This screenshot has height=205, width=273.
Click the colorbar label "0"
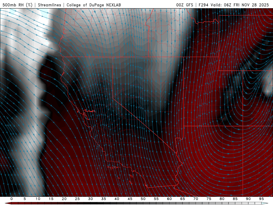[12, 199]
